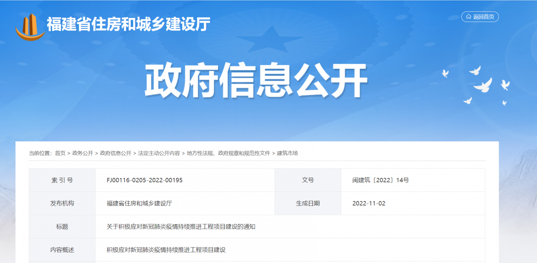This screenshot has width=537, height=263.
Task: Click index number FJ00116-0205-2022-00195
Action: point(145,180)
